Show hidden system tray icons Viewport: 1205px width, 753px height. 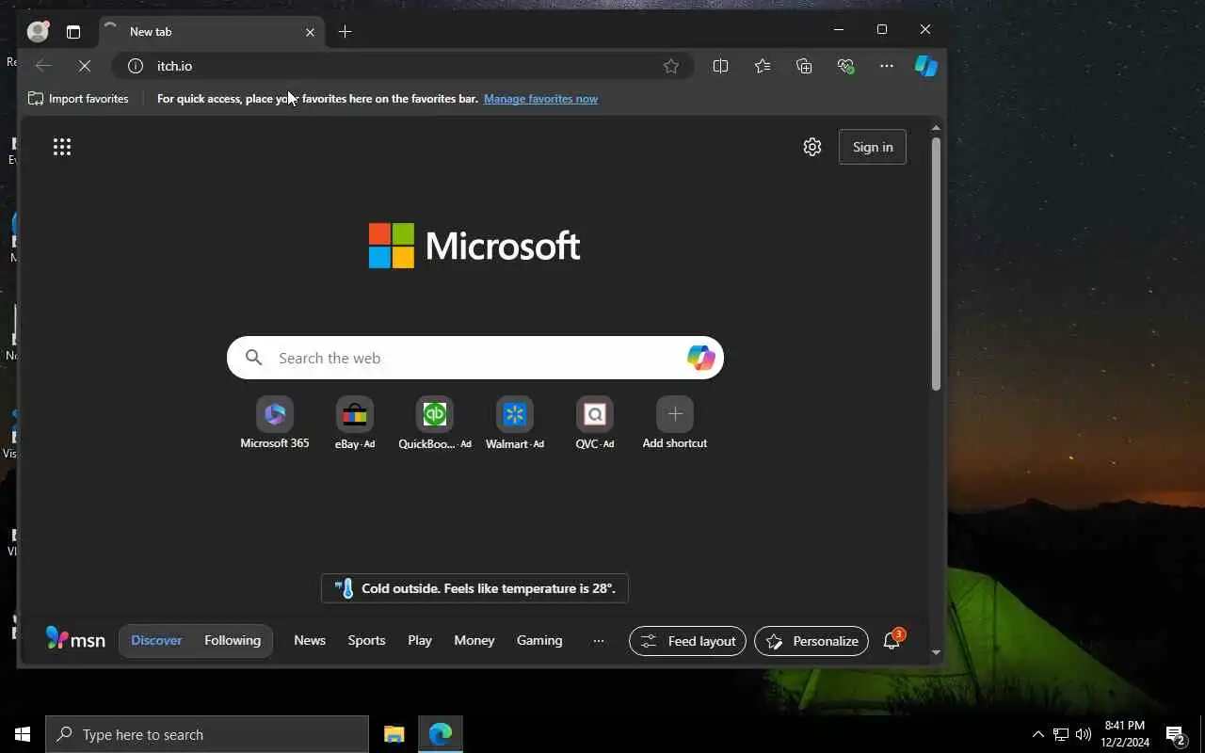coord(1038,734)
